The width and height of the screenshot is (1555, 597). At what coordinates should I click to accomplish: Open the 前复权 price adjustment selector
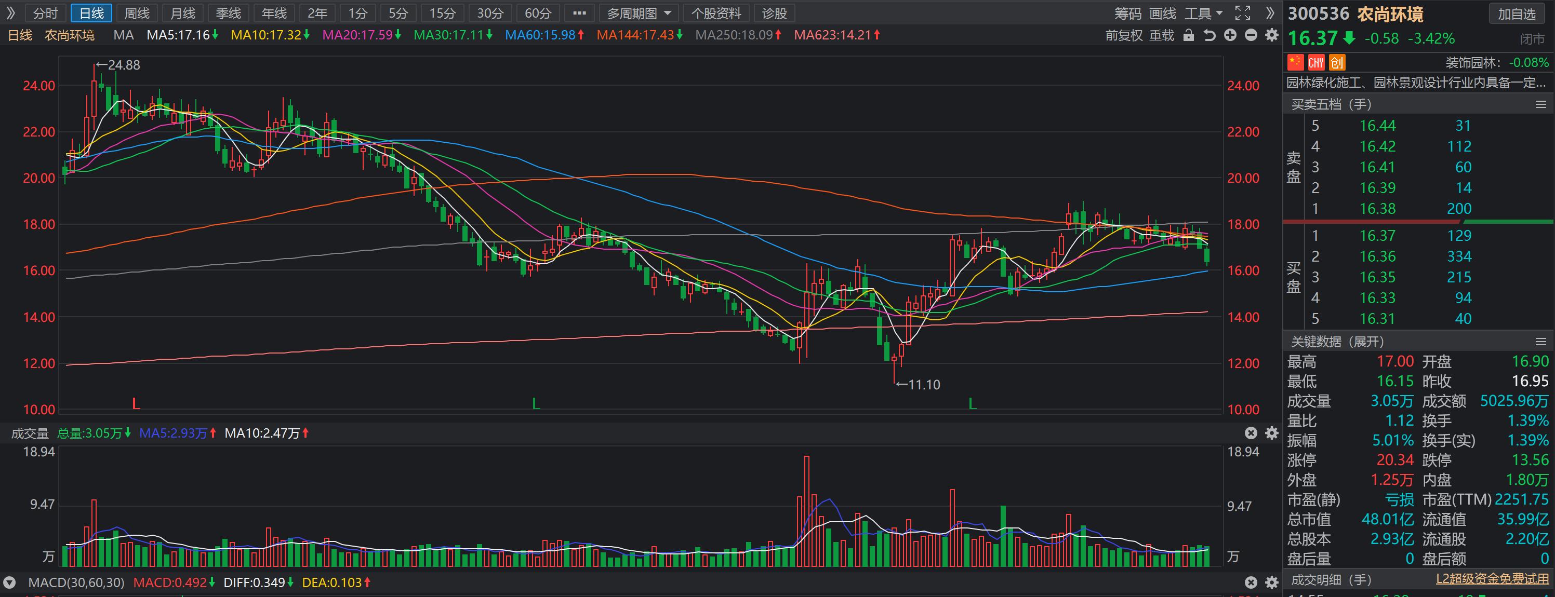1124,35
